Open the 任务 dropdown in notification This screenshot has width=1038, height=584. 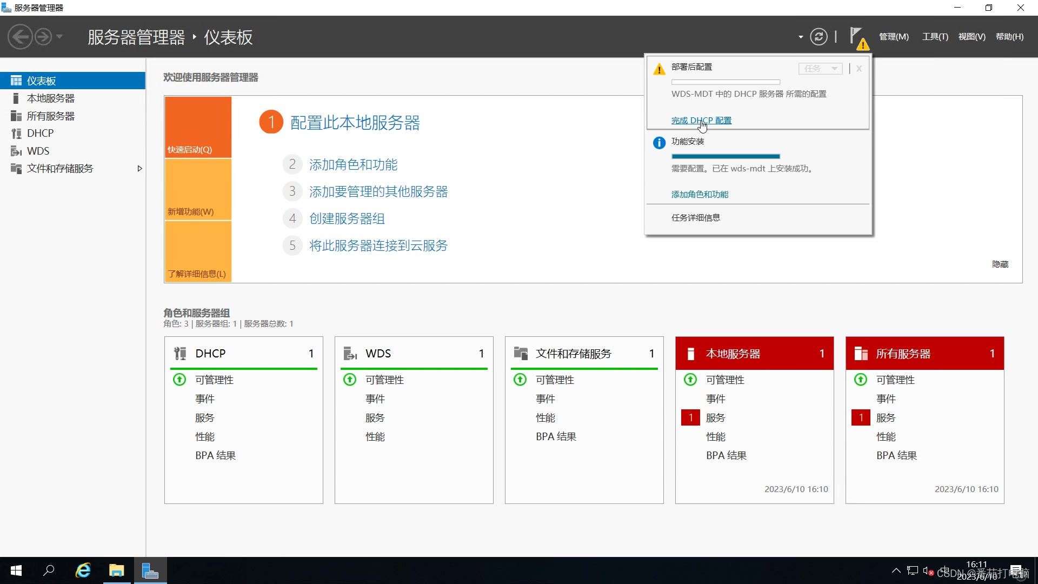[x=820, y=69]
